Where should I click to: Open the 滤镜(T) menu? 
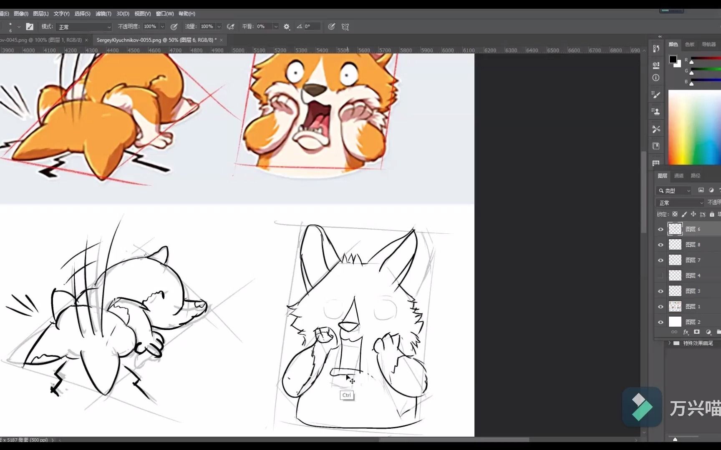click(x=103, y=14)
